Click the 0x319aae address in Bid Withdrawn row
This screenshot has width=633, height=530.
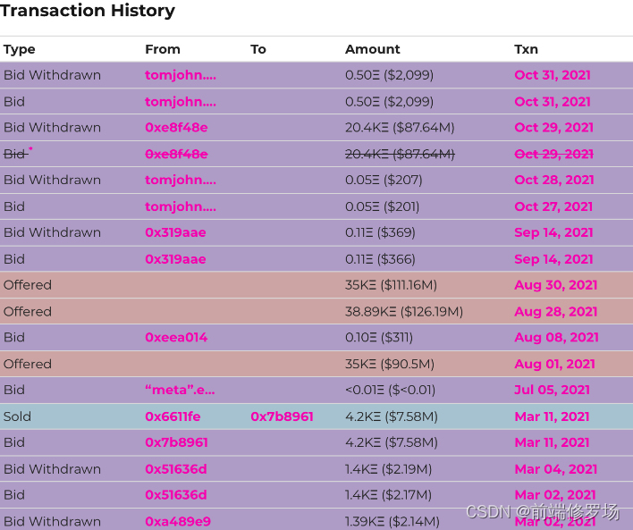pos(175,232)
